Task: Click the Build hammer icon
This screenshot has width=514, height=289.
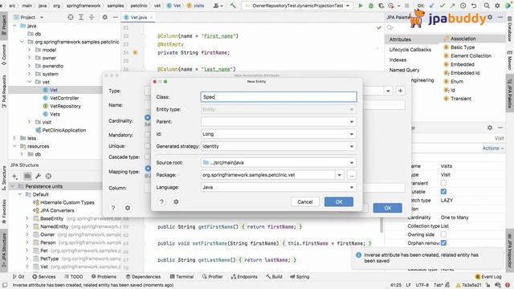Action: coord(233,6)
